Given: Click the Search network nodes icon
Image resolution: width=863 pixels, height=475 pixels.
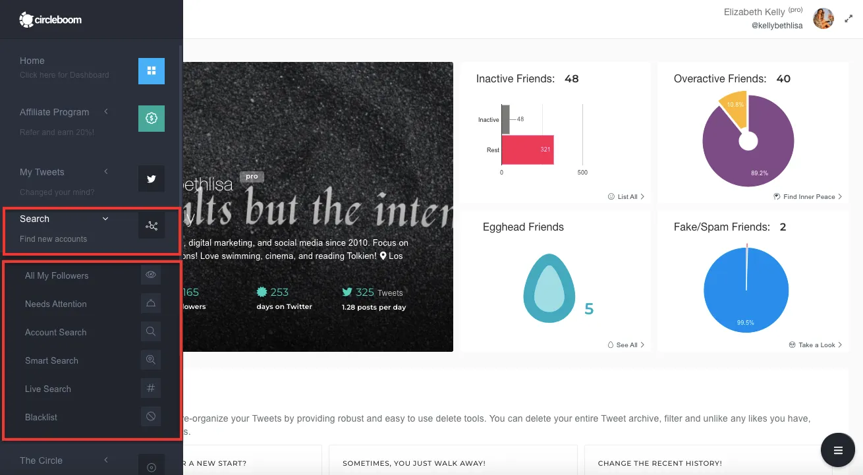Looking at the screenshot, I should 152,226.
